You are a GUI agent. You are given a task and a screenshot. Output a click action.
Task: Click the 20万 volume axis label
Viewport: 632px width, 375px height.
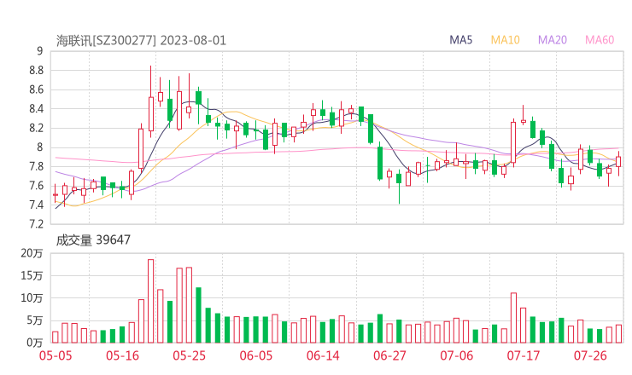click(32, 253)
